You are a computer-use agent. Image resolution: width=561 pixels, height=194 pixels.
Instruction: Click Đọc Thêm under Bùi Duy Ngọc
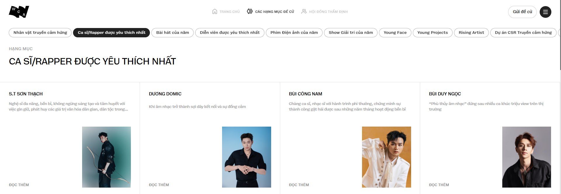click(439, 185)
